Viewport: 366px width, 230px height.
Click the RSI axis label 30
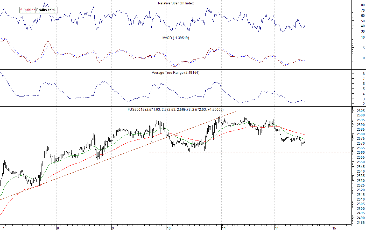[363, 32]
